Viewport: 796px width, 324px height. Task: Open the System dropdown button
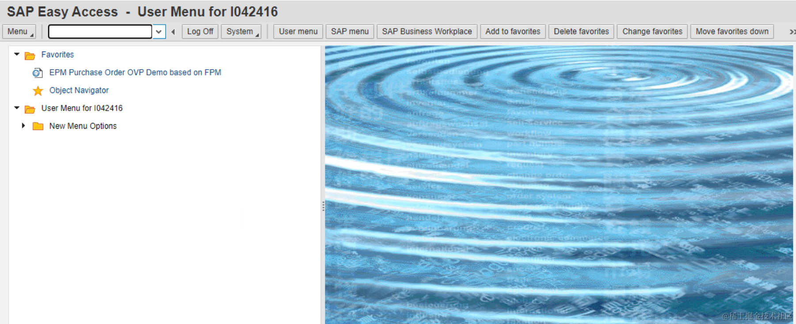pyautogui.click(x=241, y=31)
